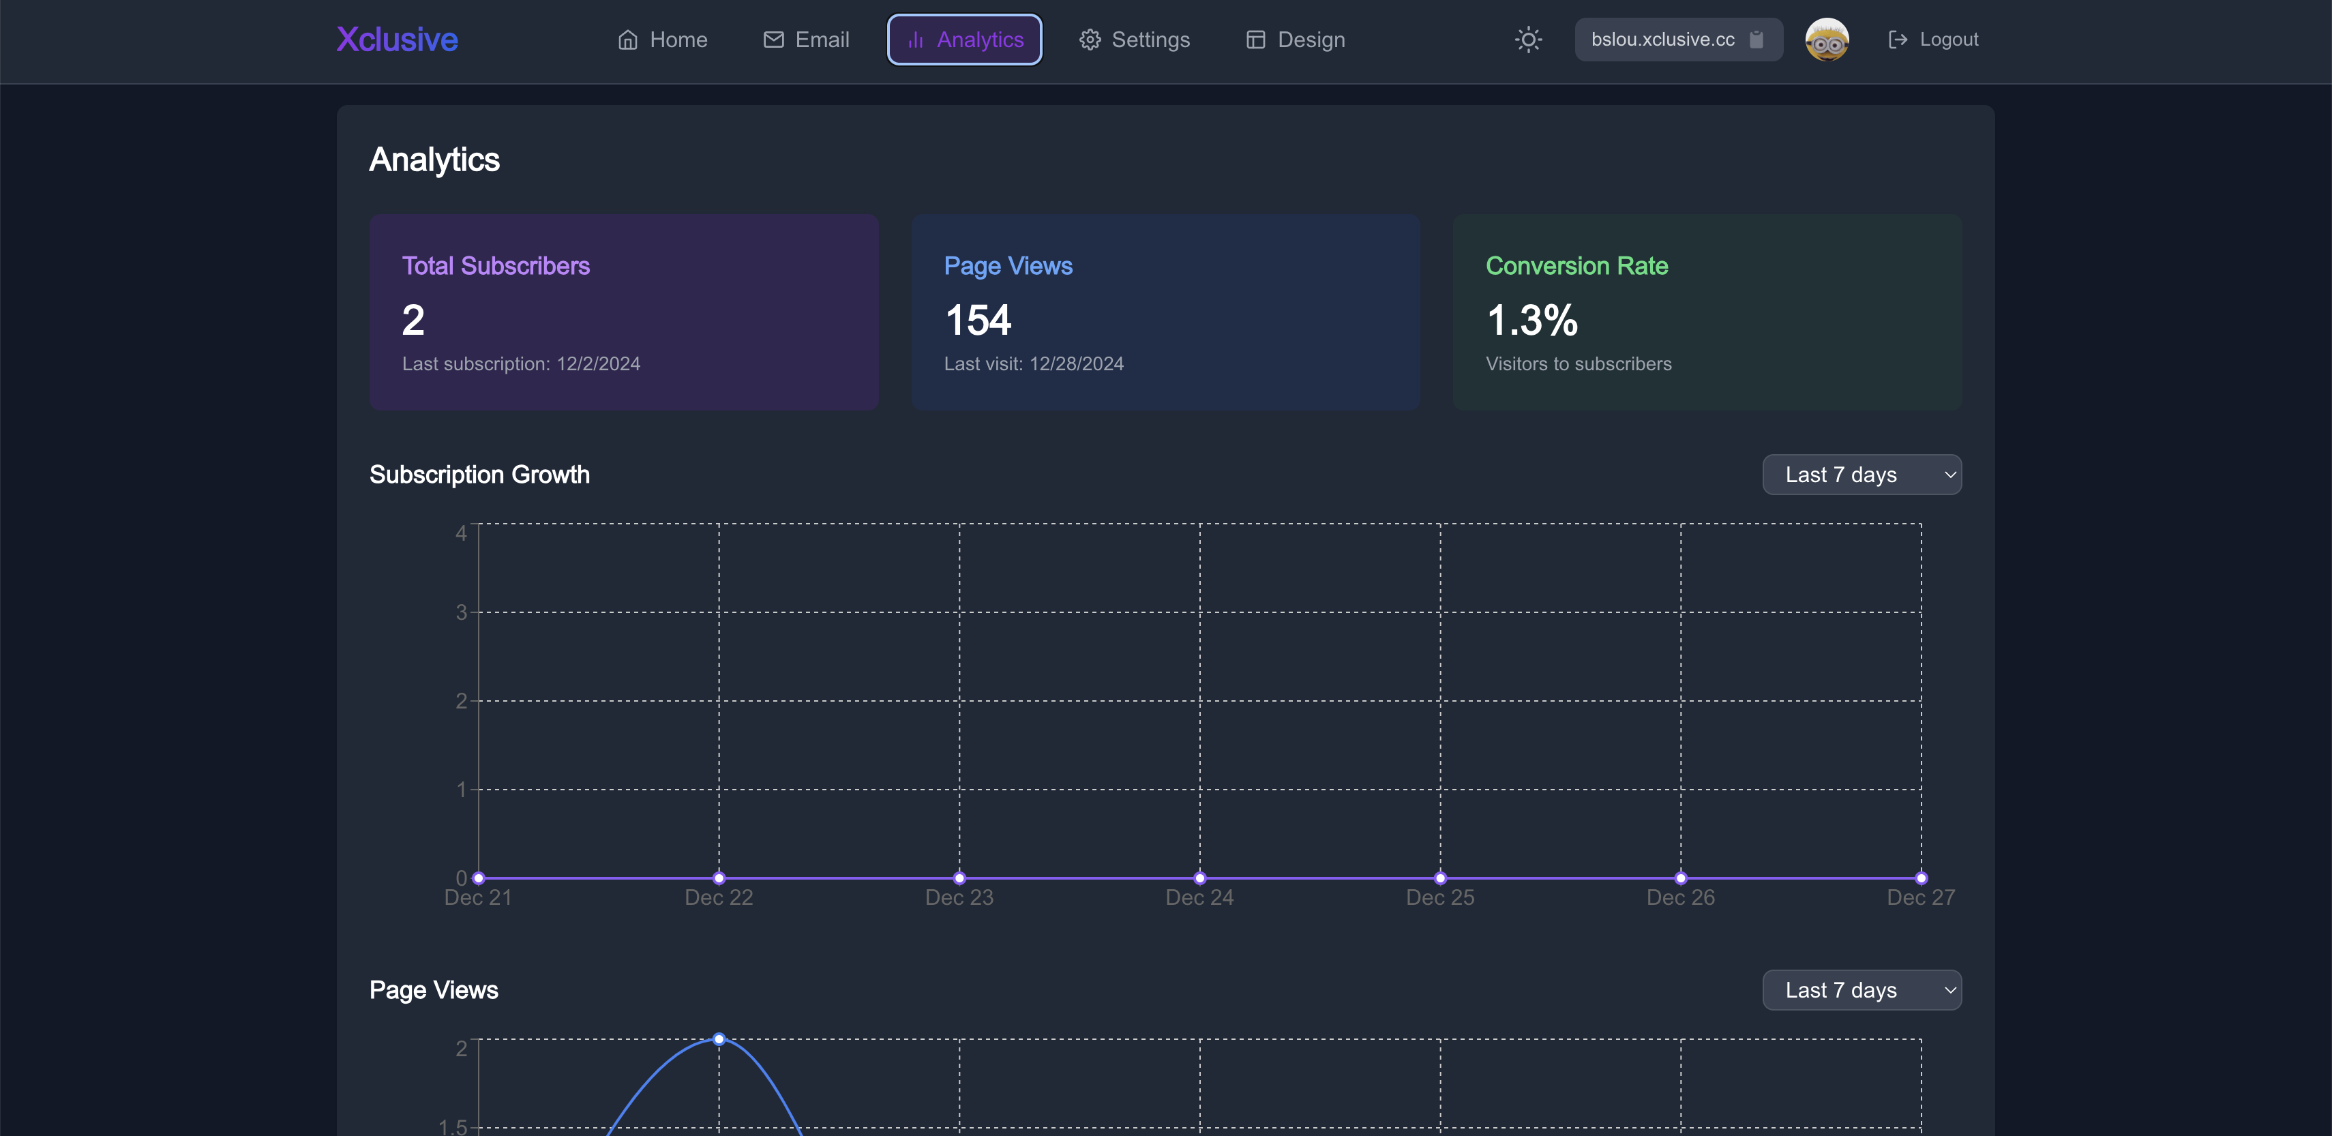Click the peak data point on Page Views chart
Image resolution: width=2332 pixels, height=1136 pixels.
pos(719,1039)
